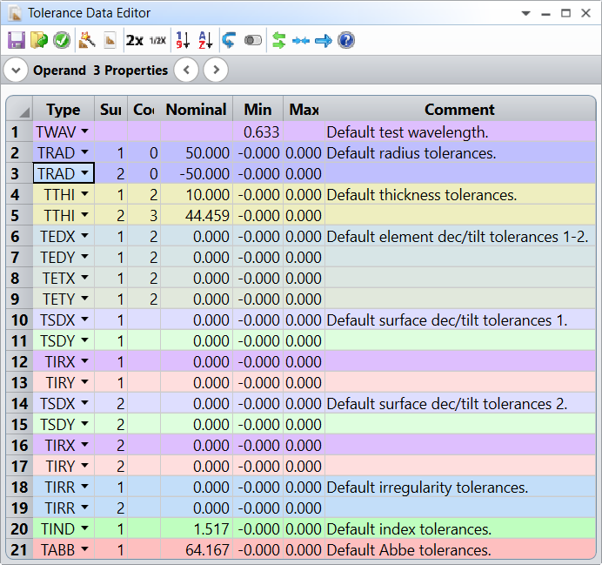Click comment 'Default index tolerances.'
This screenshot has height=565, width=602.
(409, 529)
